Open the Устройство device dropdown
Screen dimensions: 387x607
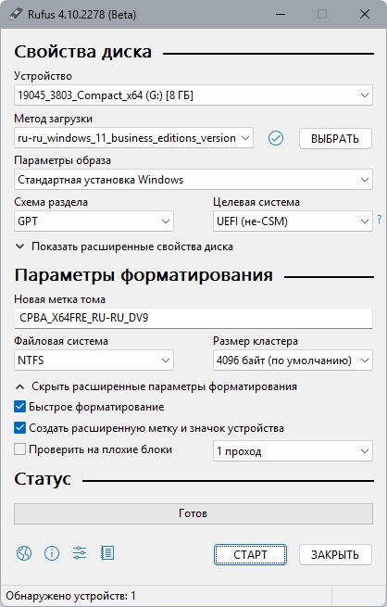(193, 95)
